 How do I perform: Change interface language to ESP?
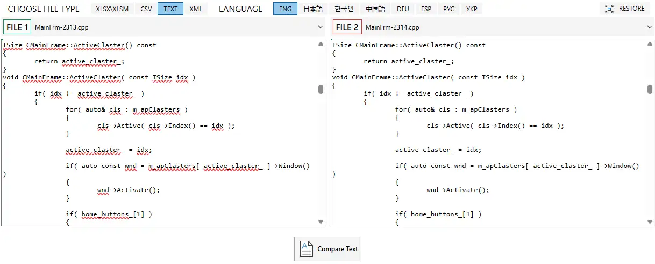point(426,9)
